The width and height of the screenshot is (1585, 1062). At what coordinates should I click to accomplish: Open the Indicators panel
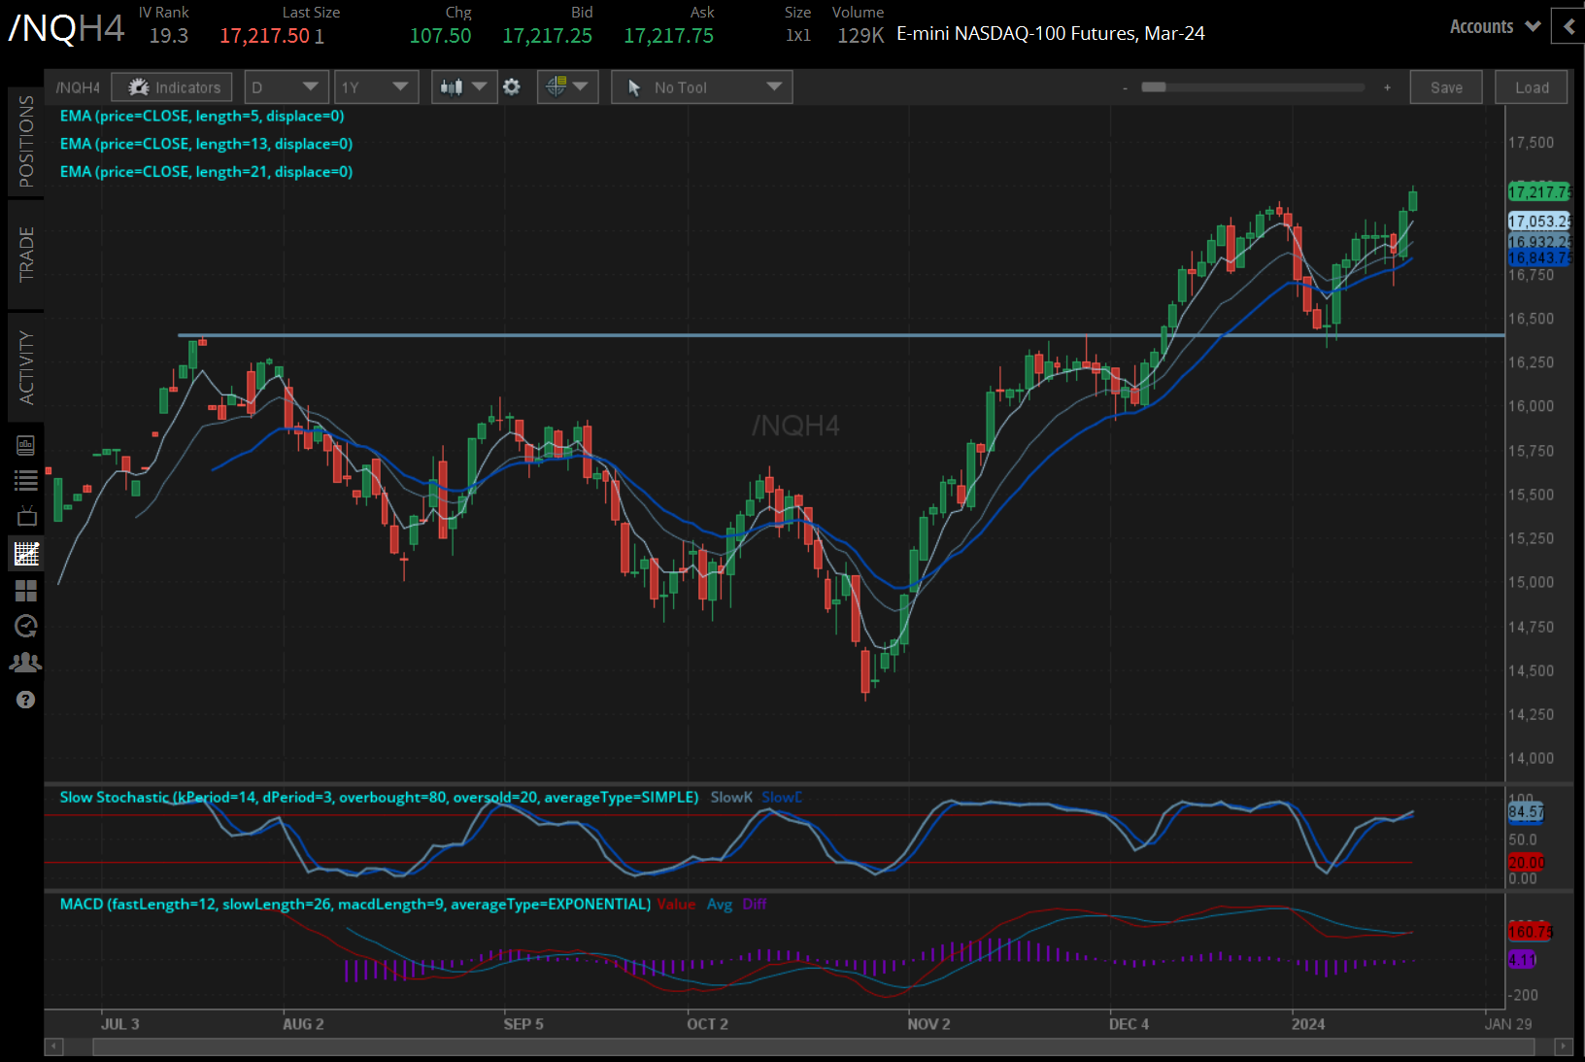pyautogui.click(x=172, y=87)
